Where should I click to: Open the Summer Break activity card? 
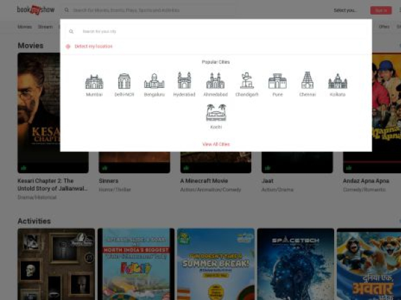click(216, 264)
